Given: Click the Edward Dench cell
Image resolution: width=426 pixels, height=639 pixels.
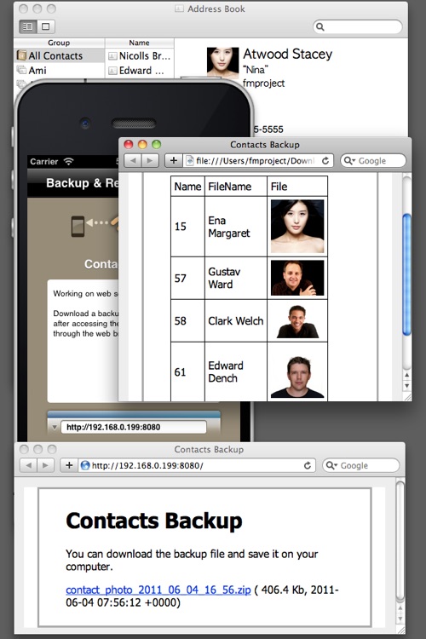Looking at the screenshot, I should 236,371.
